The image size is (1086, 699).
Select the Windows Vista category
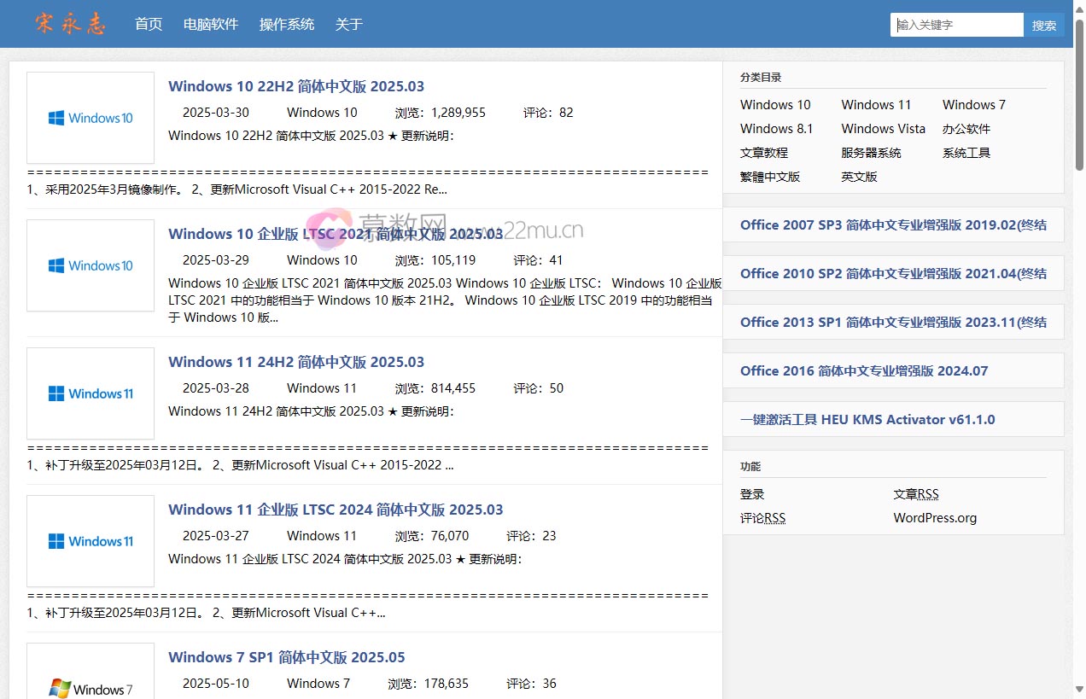[883, 129]
